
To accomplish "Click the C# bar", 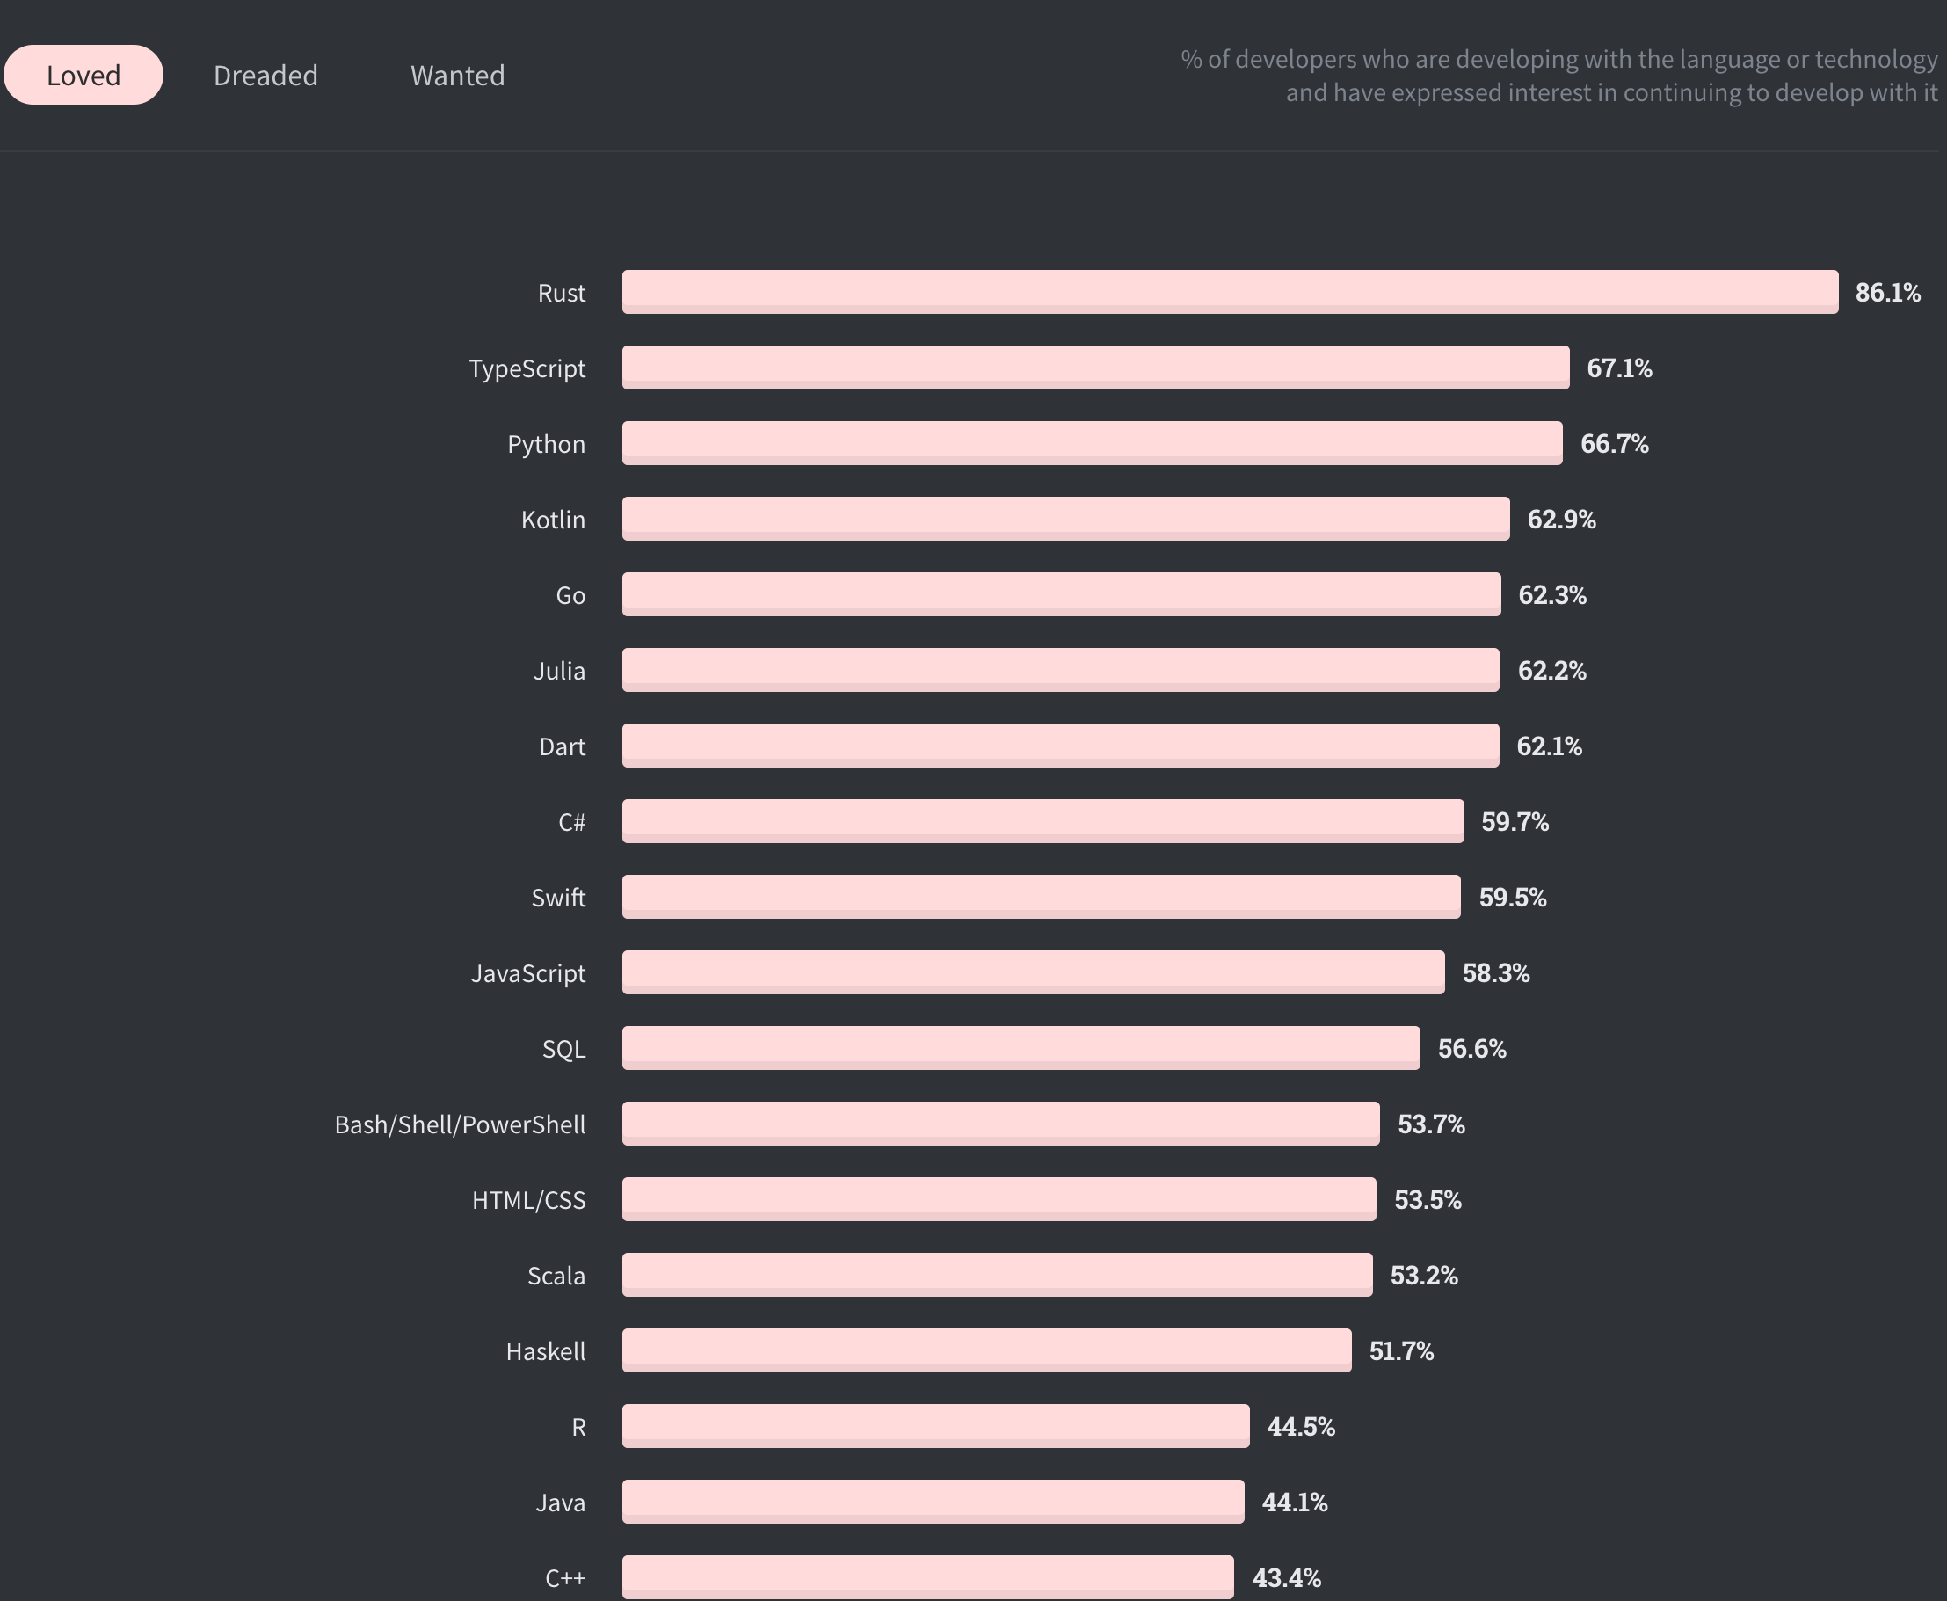I will point(1042,822).
